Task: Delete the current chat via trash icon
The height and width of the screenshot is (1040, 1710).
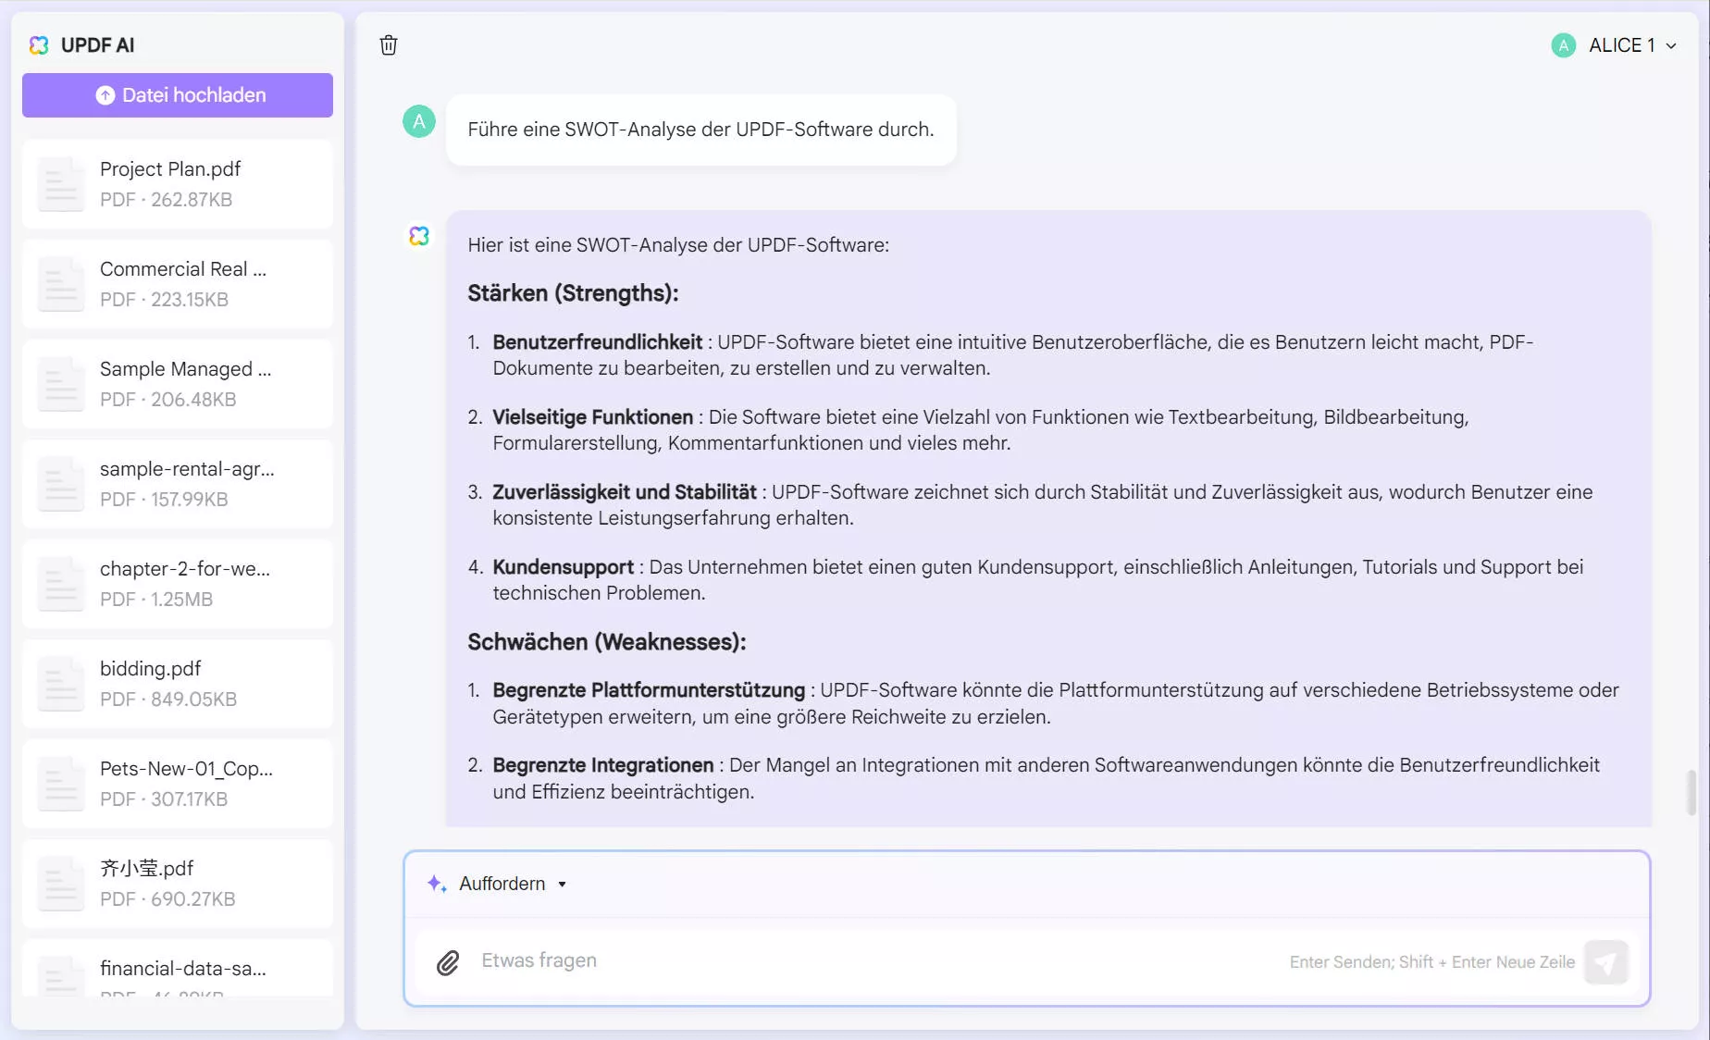Action: [x=389, y=44]
